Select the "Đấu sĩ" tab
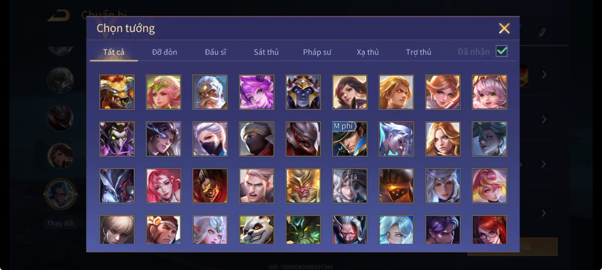The width and height of the screenshot is (602, 270). (x=215, y=52)
